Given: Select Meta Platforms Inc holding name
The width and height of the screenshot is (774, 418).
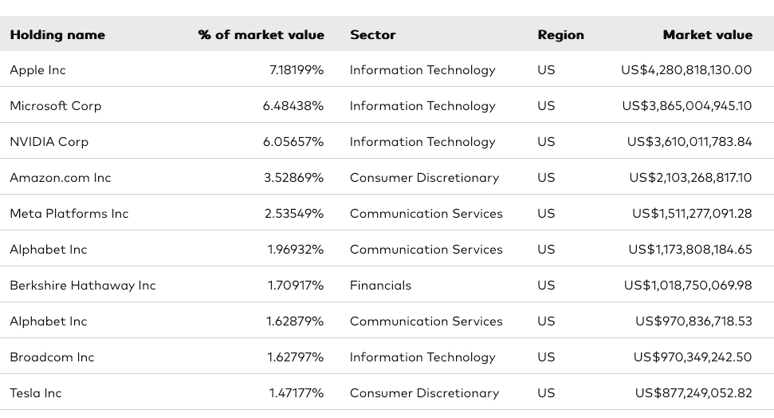Looking at the screenshot, I should [x=69, y=214].
